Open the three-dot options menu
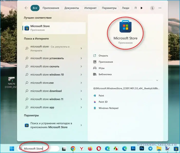 point(160,8)
